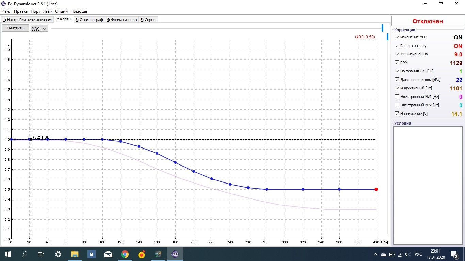
Task: Open the Порт menu
Action: 35,11
